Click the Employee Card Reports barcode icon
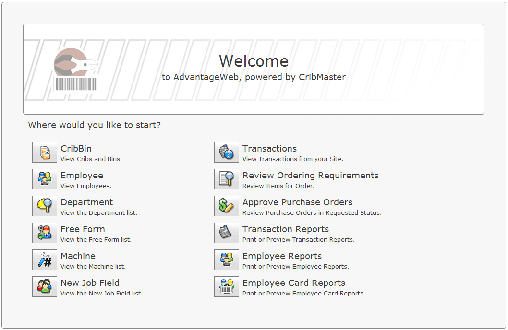 coord(227,287)
